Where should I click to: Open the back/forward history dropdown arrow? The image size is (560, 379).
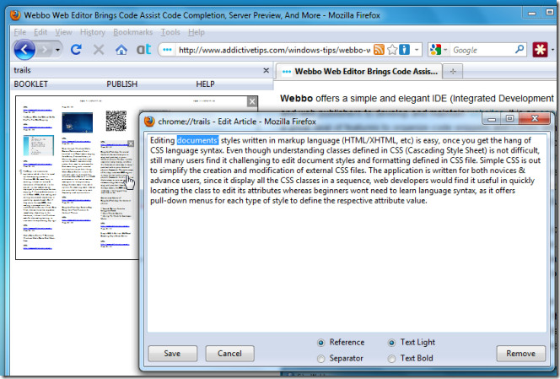(x=57, y=50)
